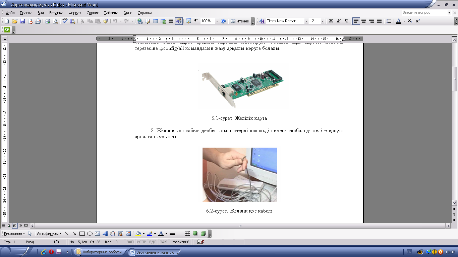Screen dimensions: 458x257
Task: Apply fill color paint bucket
Action: point(138,234)
